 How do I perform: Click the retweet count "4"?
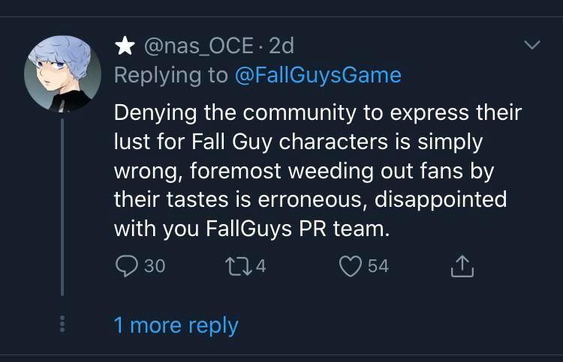[260, 265]
